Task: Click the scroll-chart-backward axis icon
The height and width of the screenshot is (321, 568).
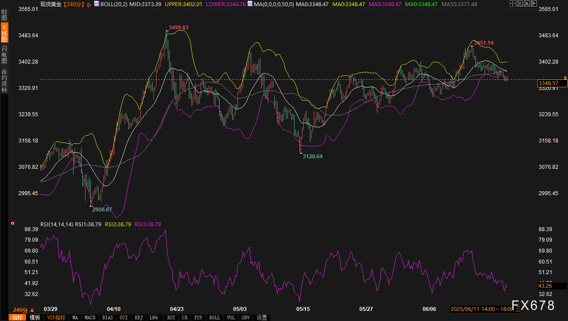Action: [520, 4]
